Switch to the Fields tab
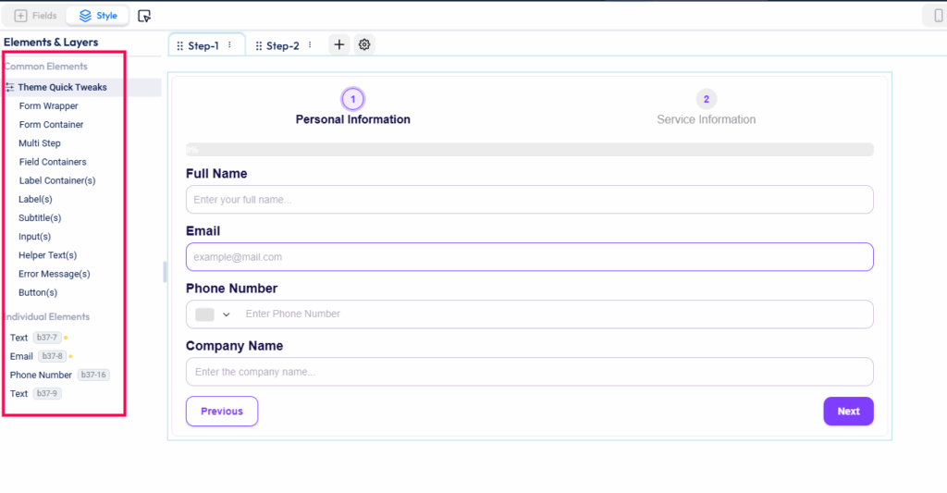The width and height of the screenshot is (947, 493). coord(36,16)
